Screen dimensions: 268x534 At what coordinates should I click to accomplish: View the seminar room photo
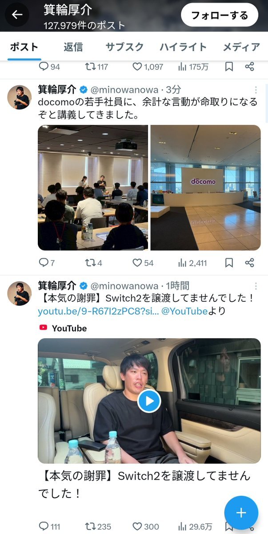click(x=93, y=187)
